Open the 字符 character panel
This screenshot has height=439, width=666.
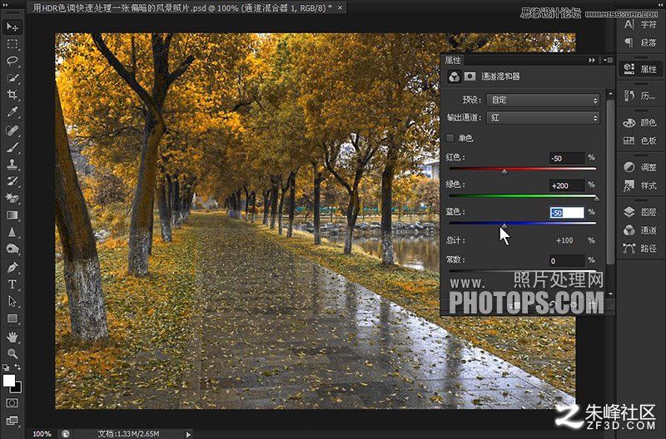[x=640, y=25]
